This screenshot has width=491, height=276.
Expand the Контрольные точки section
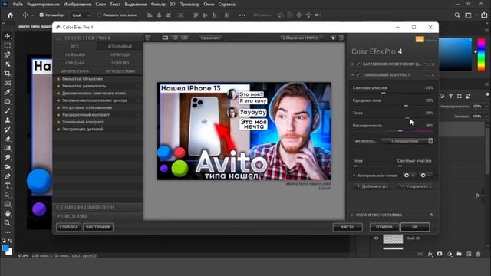click(x=354, y=176)
